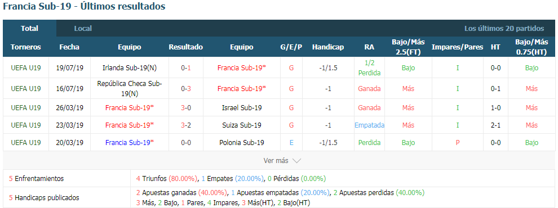558x208 pixels.
Task: Switch to the Local tab
Action: [x=83, y=29]
